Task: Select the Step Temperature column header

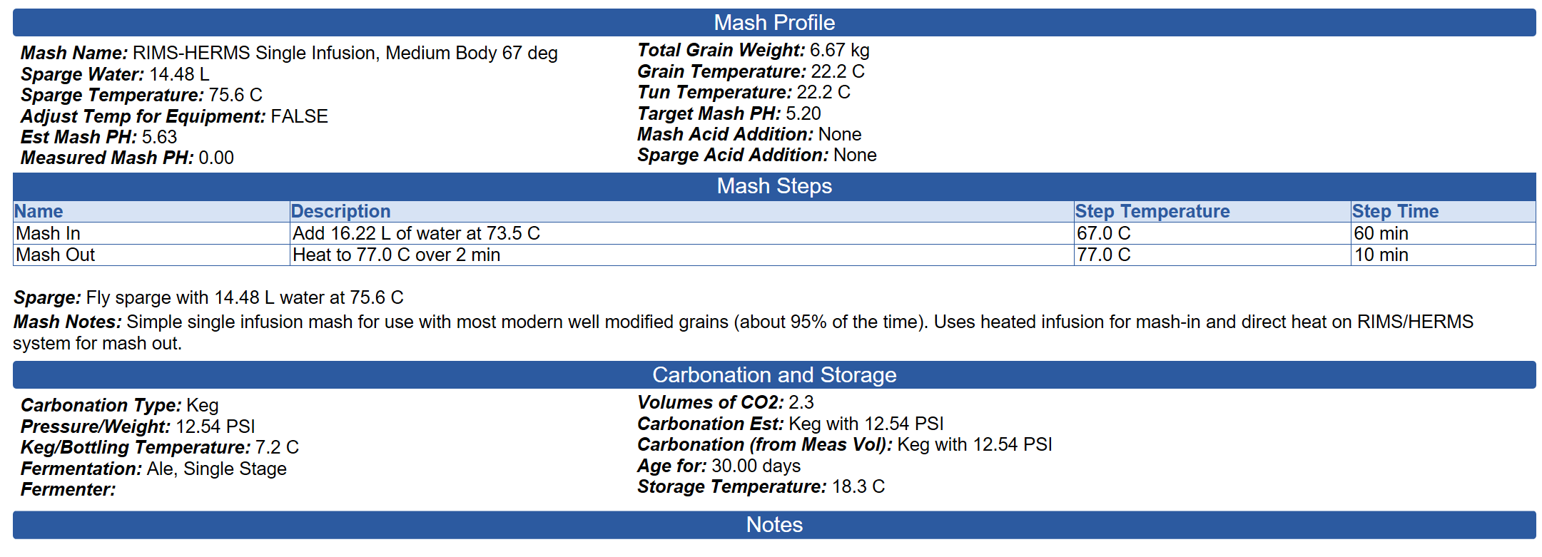Action: (1212, 211)
